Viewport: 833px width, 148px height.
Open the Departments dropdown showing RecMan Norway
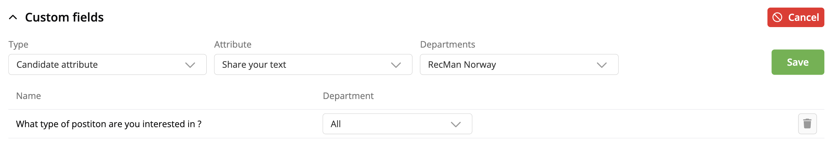(511, 65)
